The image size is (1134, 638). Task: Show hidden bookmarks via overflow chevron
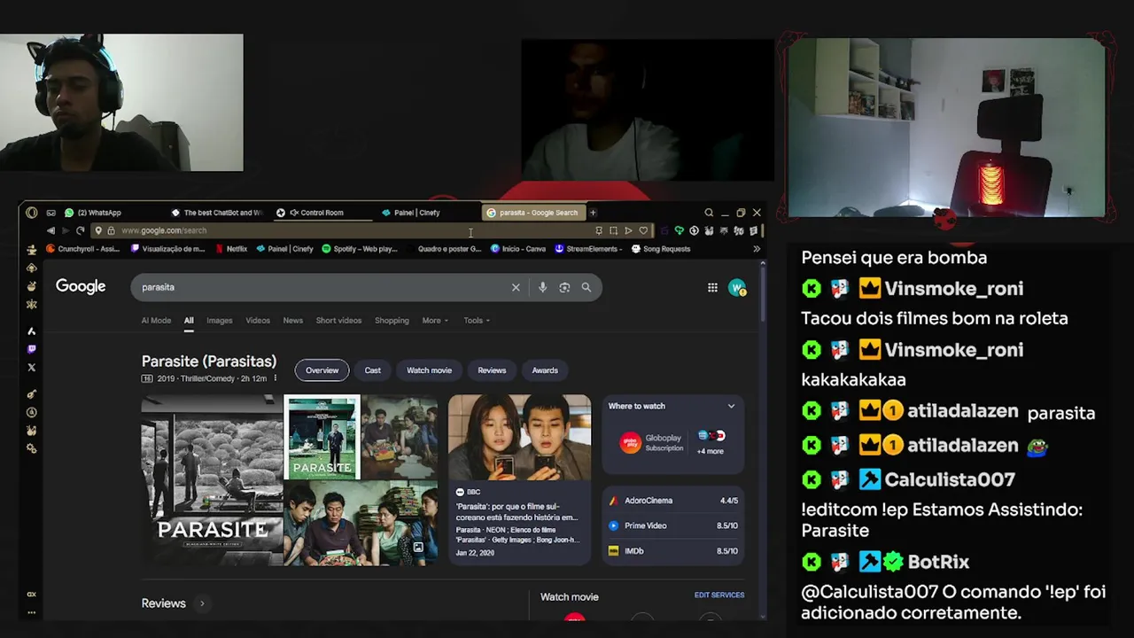tap(757, 249)
